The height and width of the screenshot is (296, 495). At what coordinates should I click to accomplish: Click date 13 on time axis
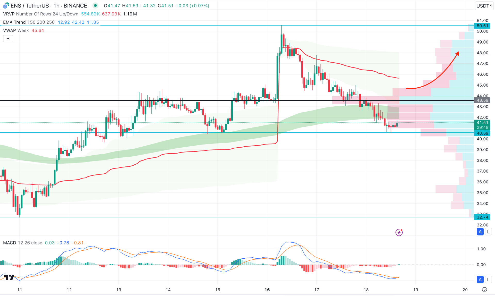tap(119, 290)
